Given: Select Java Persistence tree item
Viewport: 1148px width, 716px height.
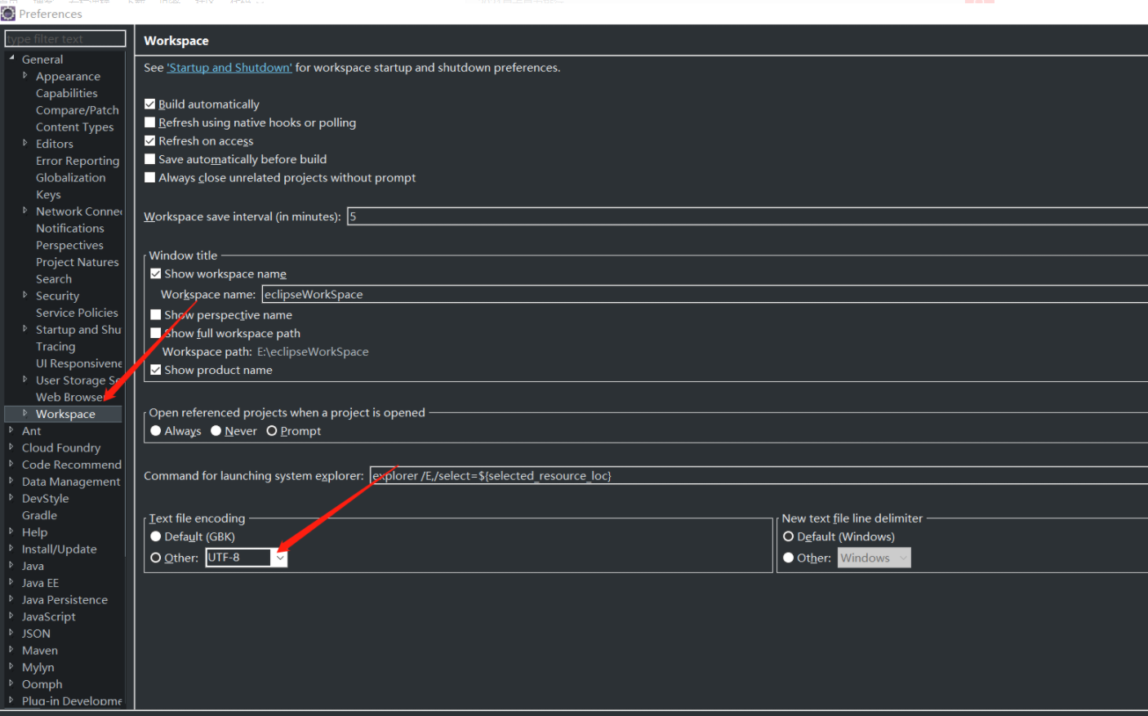Looking at the screenshot, I should tap(65, 599).
